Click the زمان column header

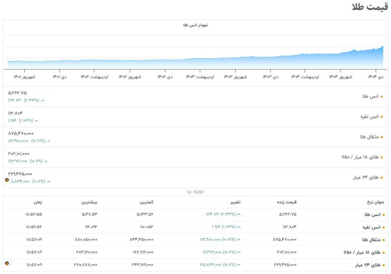[38, 202]
